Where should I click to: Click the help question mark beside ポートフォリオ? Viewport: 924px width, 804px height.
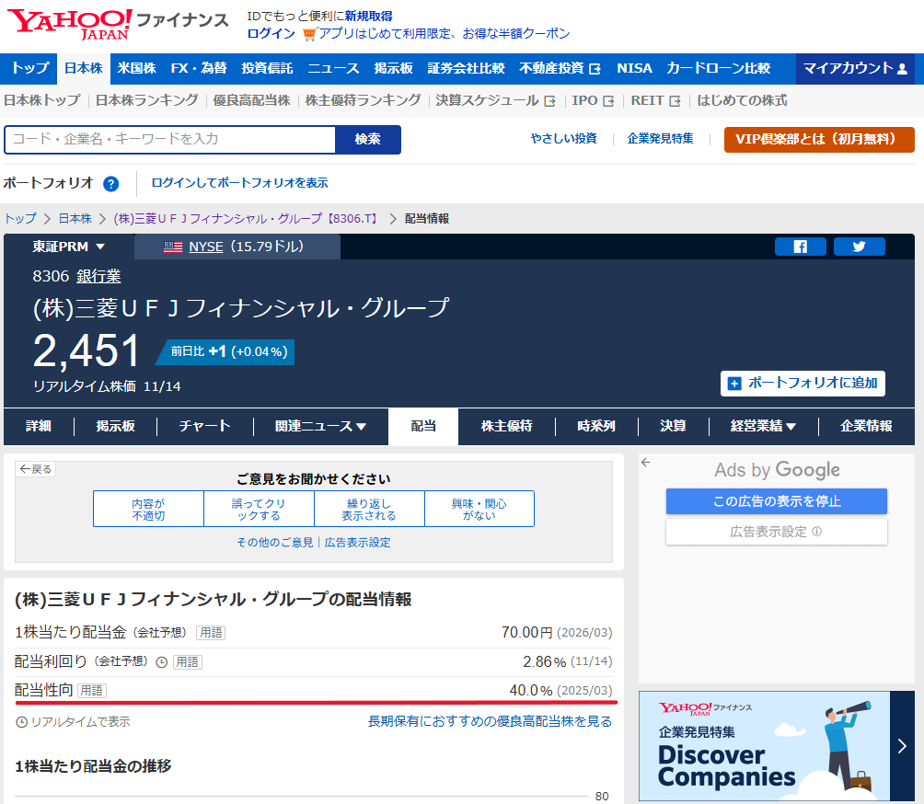pos(110,183)
